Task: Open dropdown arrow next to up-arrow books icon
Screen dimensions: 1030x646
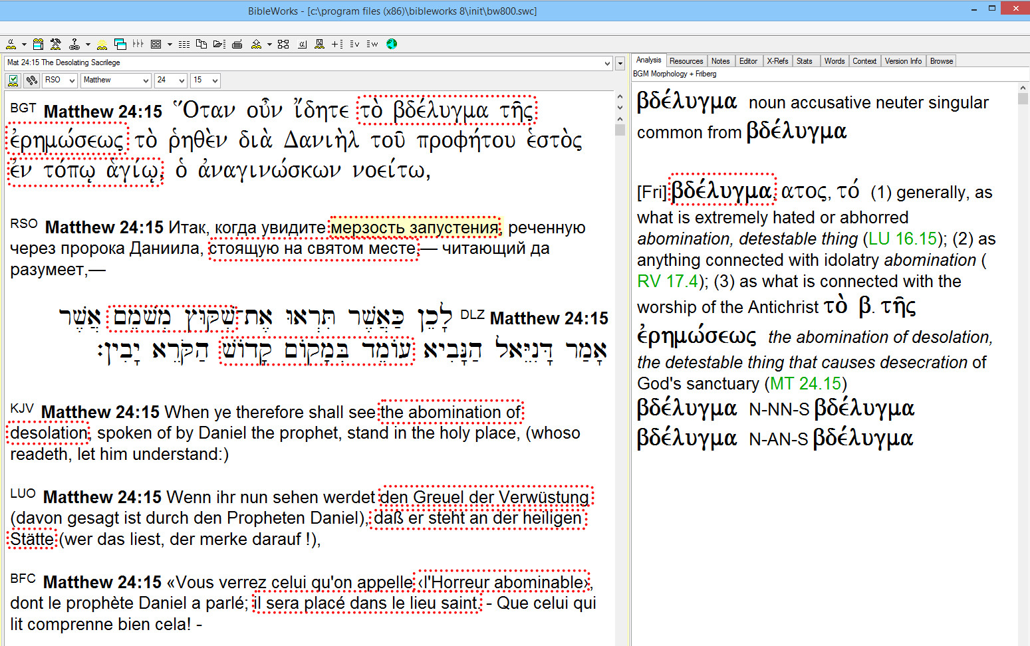Action: tap(269, 45)
